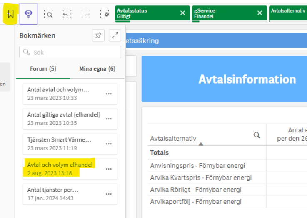The height and width of the screenshot is (218, 307).
Task: Step back in selection history
Action: [x=67, y=14]
